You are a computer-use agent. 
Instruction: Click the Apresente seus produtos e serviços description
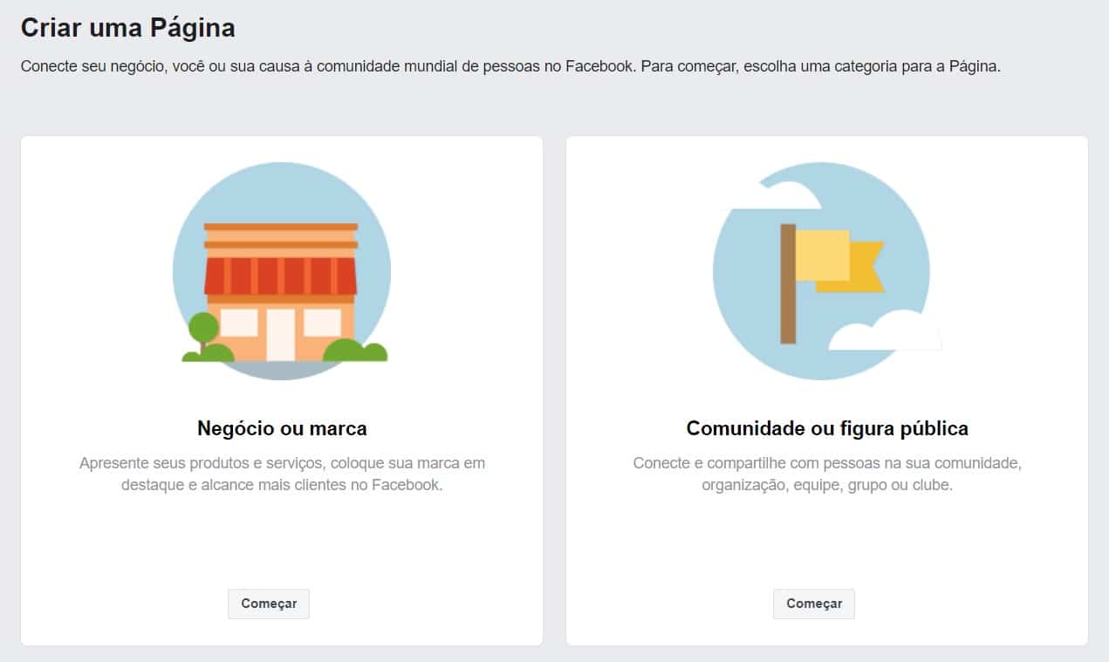(282, 474)
